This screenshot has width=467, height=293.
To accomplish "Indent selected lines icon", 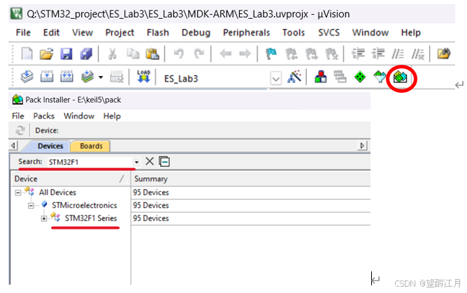I will click(x=358, y=54).
